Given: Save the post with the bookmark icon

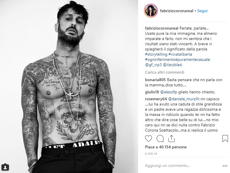Looking at the screenshot, I should (225, 139).
